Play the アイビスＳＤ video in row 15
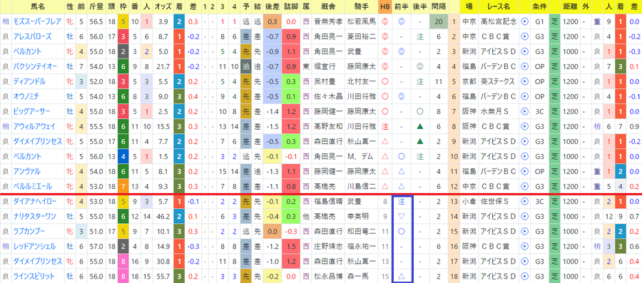 click(524, 232)
